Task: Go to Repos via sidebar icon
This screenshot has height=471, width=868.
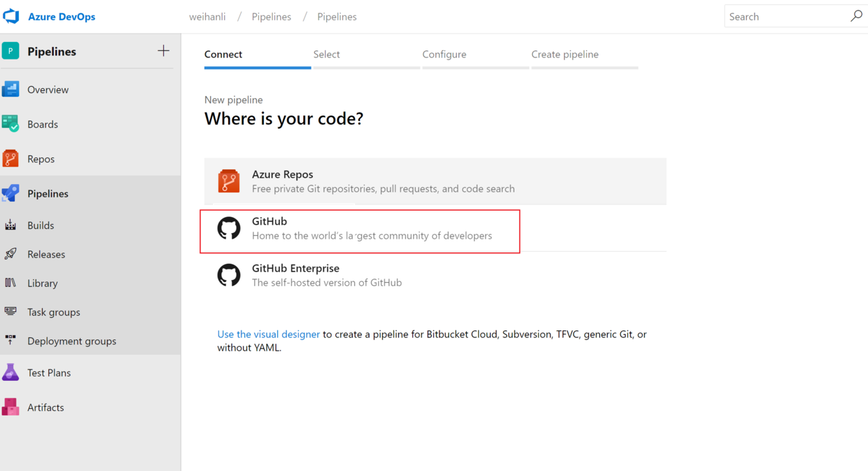Action: (x=10, y=159)
